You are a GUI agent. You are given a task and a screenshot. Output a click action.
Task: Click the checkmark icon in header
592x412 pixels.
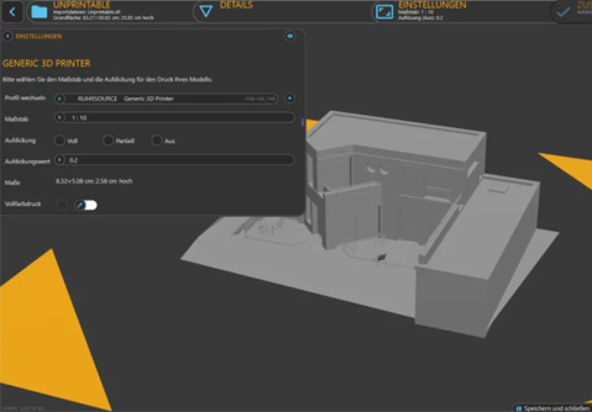(563, 12)
